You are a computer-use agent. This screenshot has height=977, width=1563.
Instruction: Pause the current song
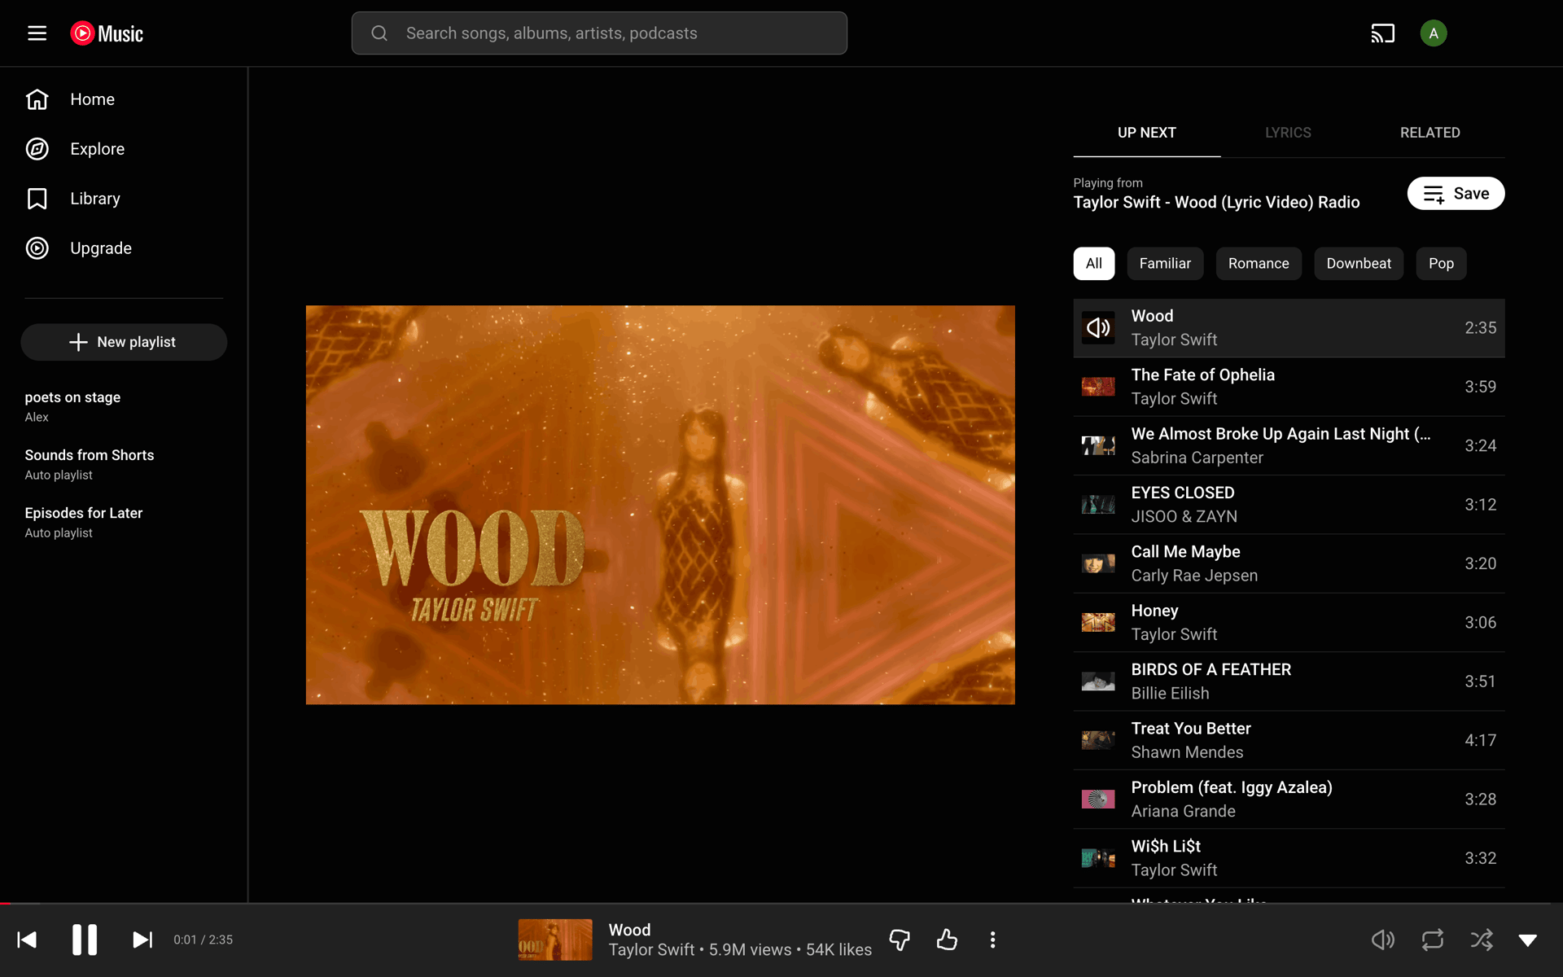tap(85, 940)
